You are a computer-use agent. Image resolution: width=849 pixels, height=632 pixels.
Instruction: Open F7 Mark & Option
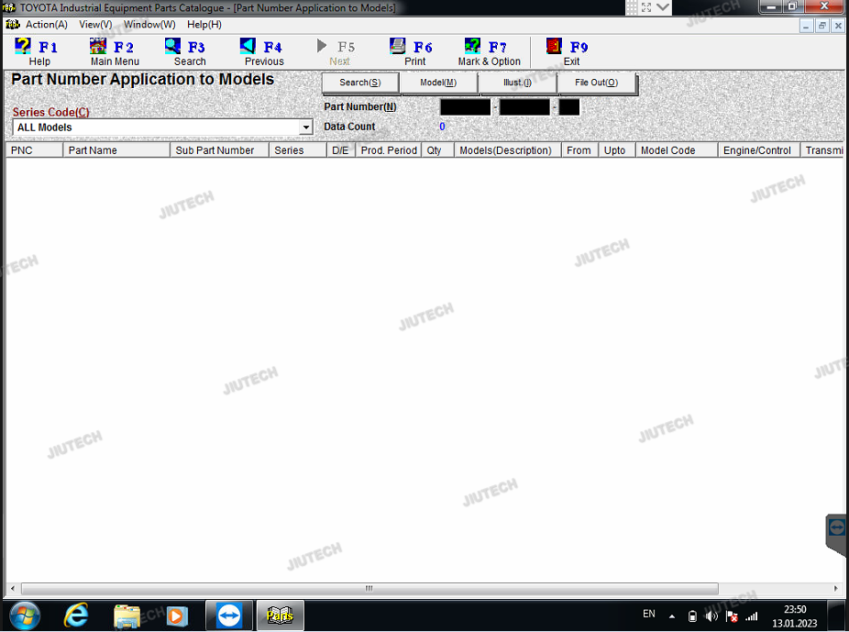point(489,52)
